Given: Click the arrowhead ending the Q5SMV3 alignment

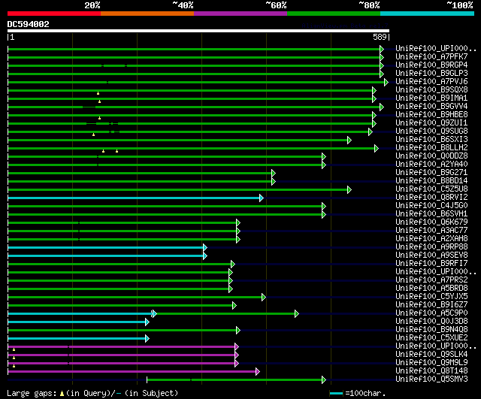Looking at the screenshot, I should point(324,380).
